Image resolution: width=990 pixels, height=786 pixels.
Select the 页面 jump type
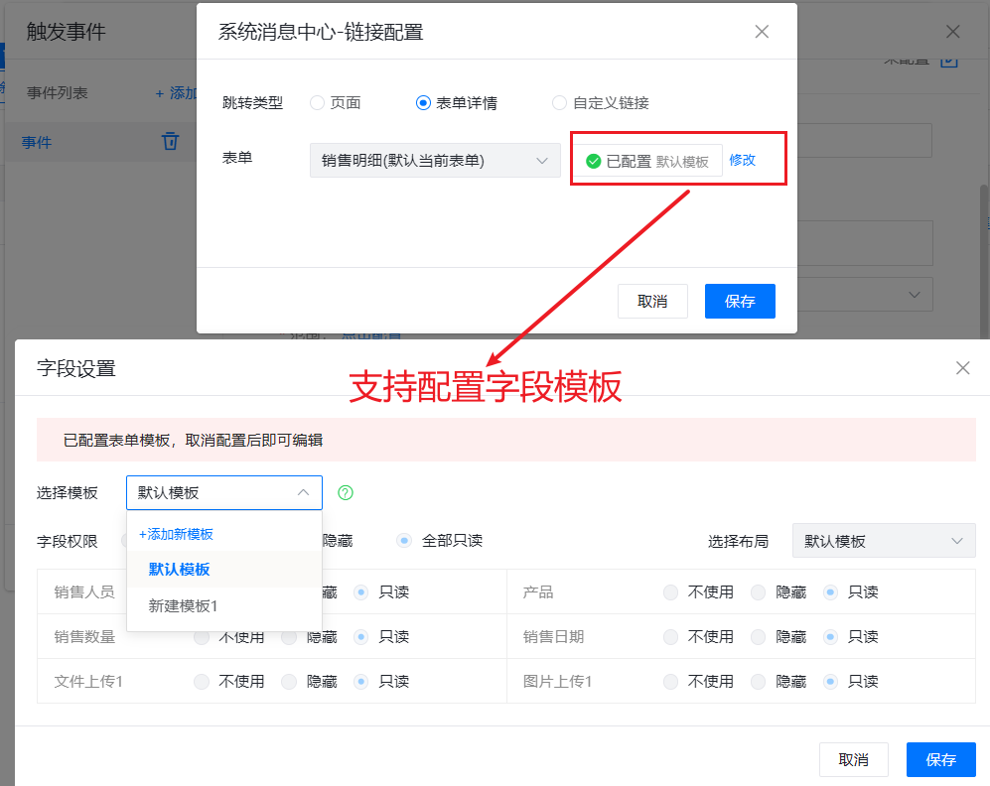tap(318, 102)
